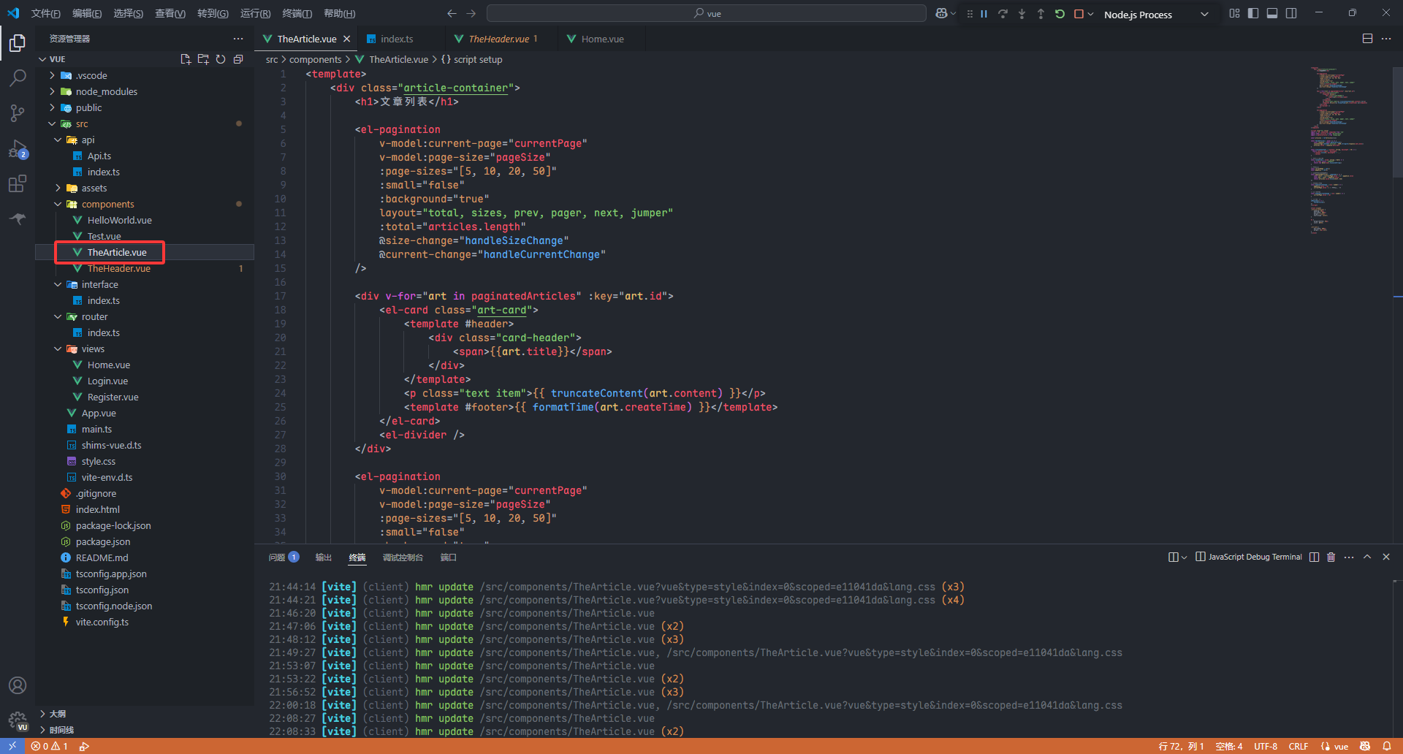Toggle the primary side bar visibility
The height and width of the screenshot is (754, 1403).
coord(1253,13)
